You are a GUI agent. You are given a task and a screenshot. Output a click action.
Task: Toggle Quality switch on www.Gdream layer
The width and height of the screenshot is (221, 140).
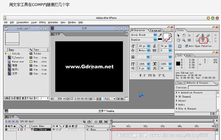pyautogui.click(x=60, y=129)
